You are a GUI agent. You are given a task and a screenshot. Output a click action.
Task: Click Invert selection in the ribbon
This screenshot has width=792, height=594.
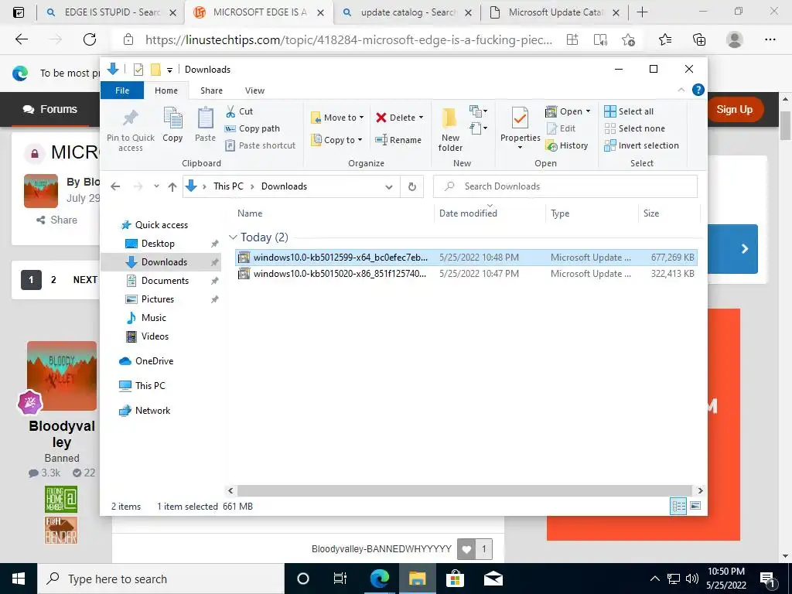click(x=641, y=145)
